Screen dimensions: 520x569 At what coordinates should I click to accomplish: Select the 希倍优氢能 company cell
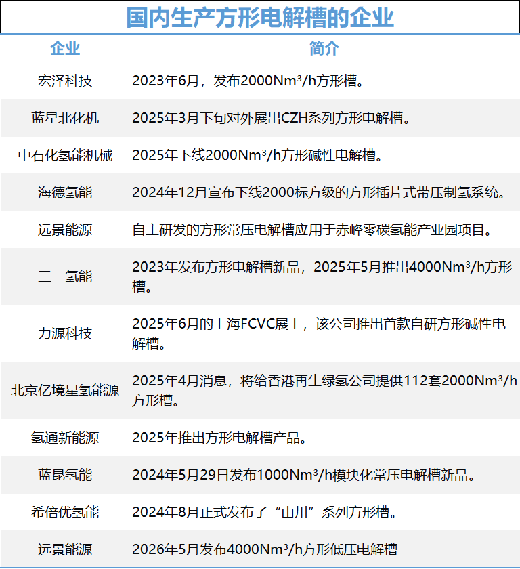click(x=65, y=512)
